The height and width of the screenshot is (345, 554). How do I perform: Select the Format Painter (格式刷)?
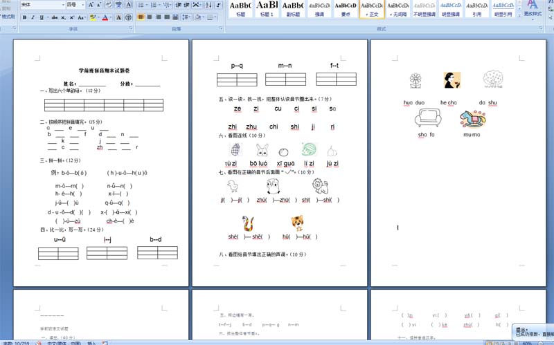point(8,16)
